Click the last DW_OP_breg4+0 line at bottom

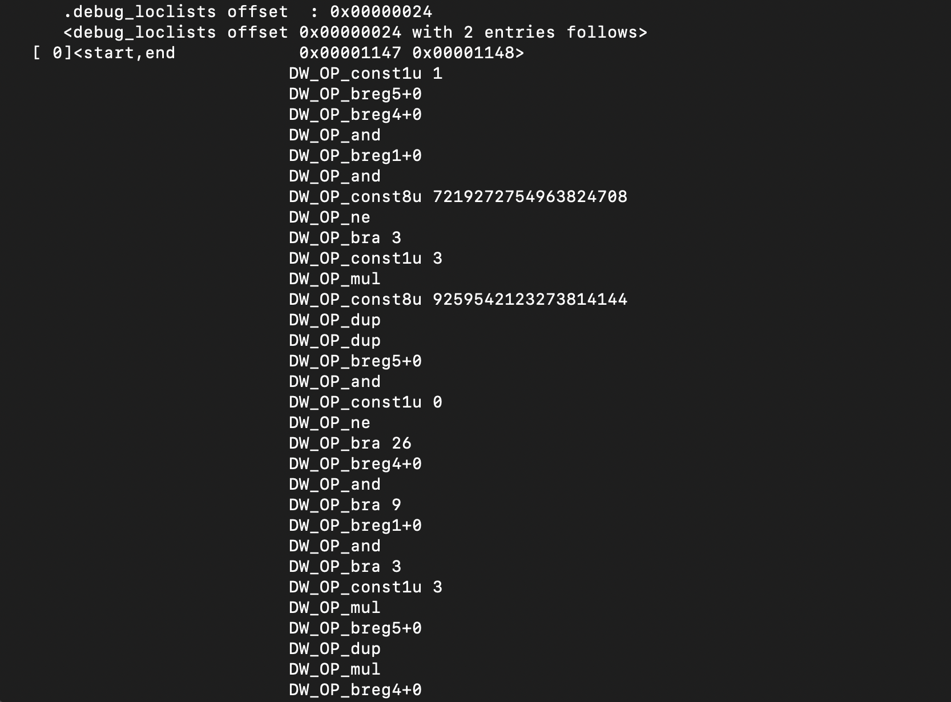(355, 690)
